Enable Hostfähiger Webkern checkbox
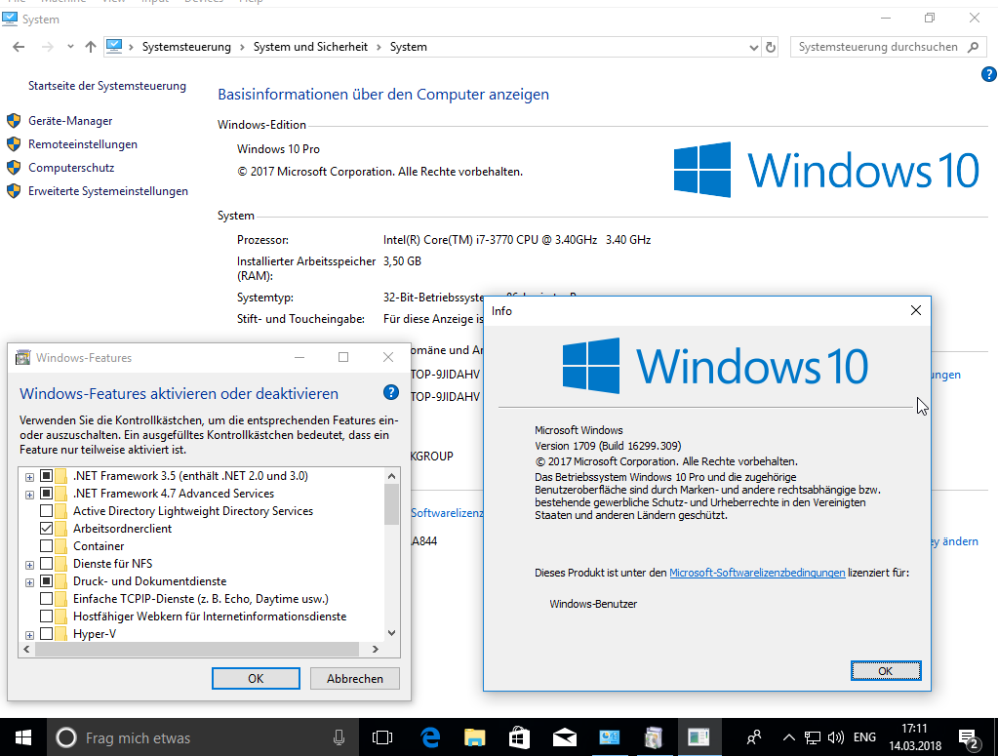 (46, 616)
